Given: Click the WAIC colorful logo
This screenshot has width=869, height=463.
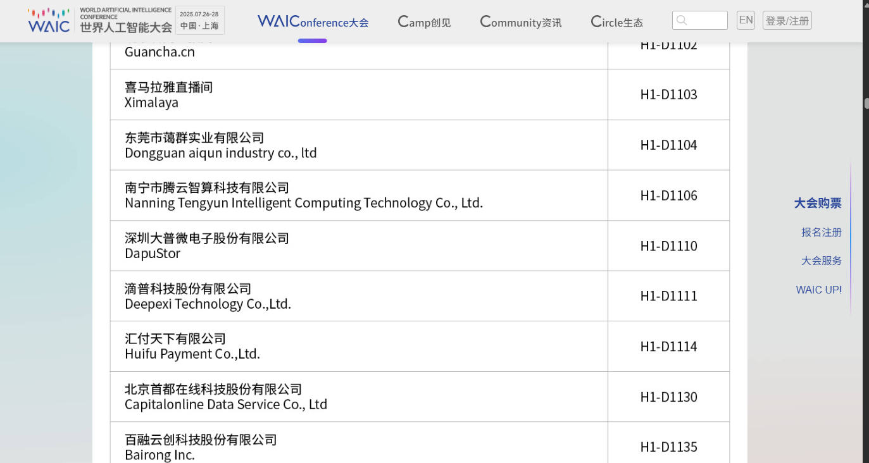Looking at the screenshot, I should click(x=49, y=20).
